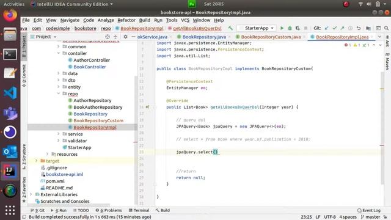Update project via Git blue arrow icon
Screen dimensions: 391x220
327,28
